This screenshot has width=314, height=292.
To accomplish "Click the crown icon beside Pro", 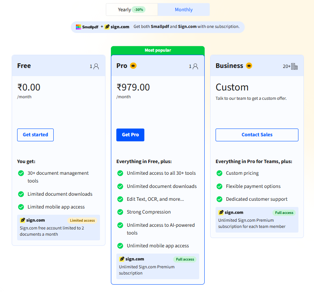I will 133,66.
